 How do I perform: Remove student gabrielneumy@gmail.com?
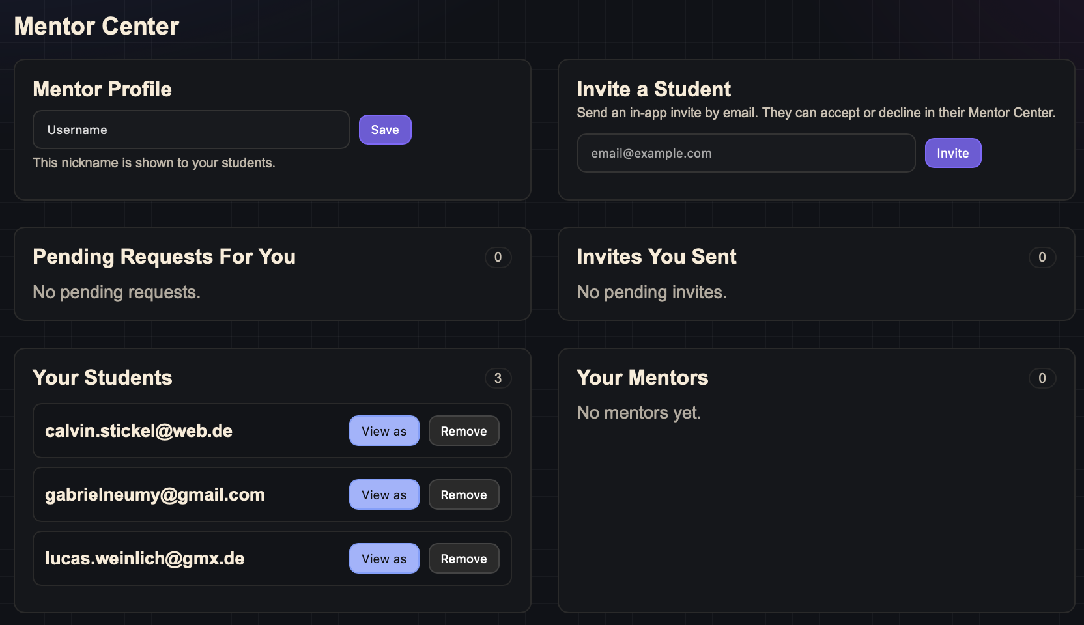point(464,495)
